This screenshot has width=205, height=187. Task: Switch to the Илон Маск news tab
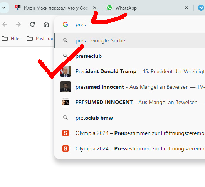click(55, 8)
